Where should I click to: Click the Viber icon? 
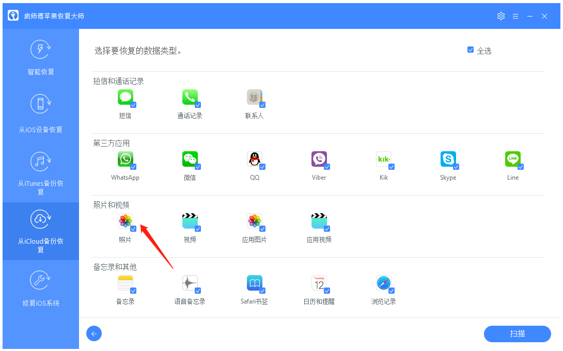pos(319,159)
